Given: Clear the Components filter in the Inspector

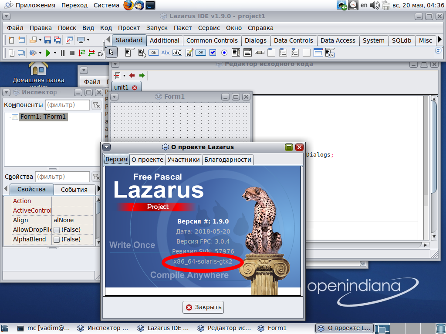Looking at the screenshot, I should coord(96,105).
